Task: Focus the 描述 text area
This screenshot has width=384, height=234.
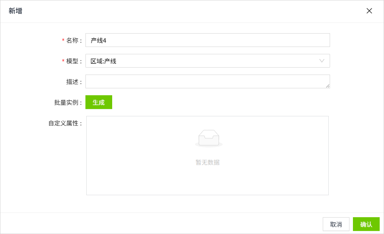Action: click(208, 81)
